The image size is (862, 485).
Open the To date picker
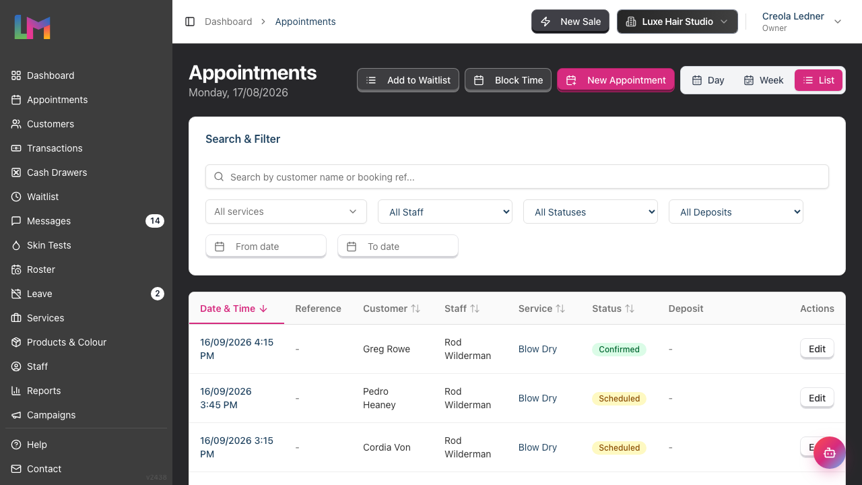click(x=398, y=247)
